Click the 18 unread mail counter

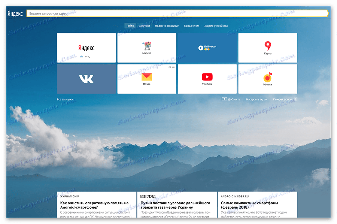pyautogui.click(x=171, y=67)
